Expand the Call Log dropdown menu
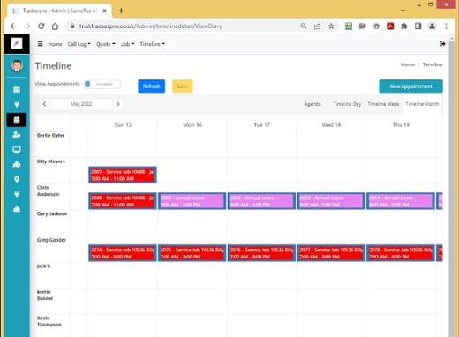 pos(79,44)
